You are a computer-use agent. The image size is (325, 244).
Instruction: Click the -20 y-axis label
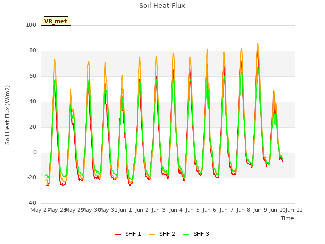31,177
